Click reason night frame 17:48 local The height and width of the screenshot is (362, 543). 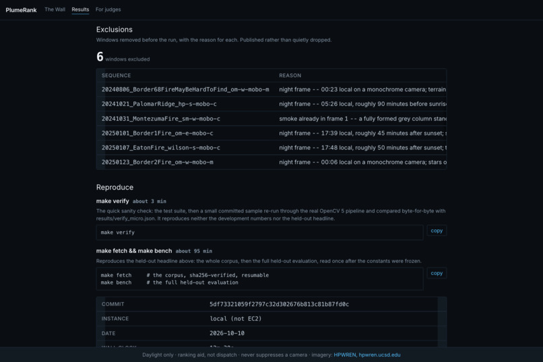362,148
